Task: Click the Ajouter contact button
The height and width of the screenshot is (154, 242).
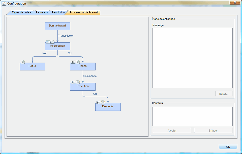Action: (x=172, y=131)
